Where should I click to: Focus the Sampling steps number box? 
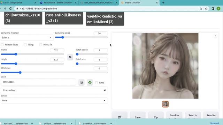click(x=101, y=33)
